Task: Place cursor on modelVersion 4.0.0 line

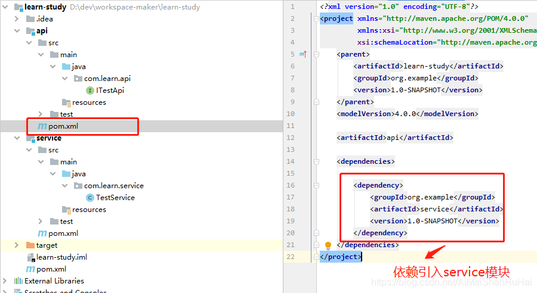Action: [408, 114]
